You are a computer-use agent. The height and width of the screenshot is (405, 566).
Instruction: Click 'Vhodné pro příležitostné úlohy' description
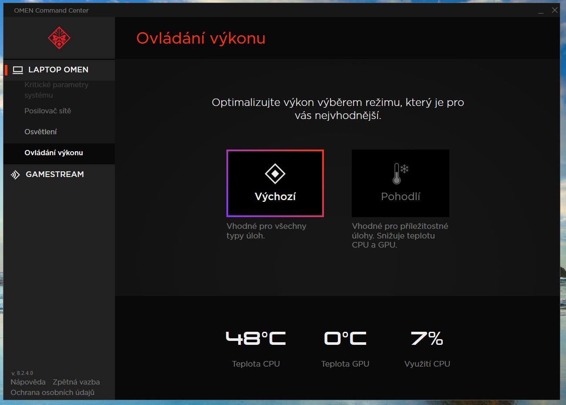(x=400, y=235)
